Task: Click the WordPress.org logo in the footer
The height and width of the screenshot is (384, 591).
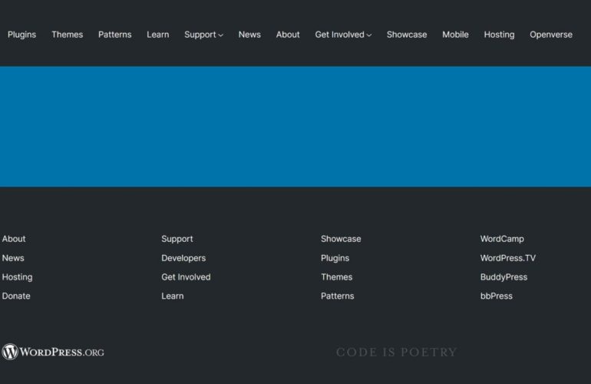Action: pyautogui.click(x=53, y=352)
